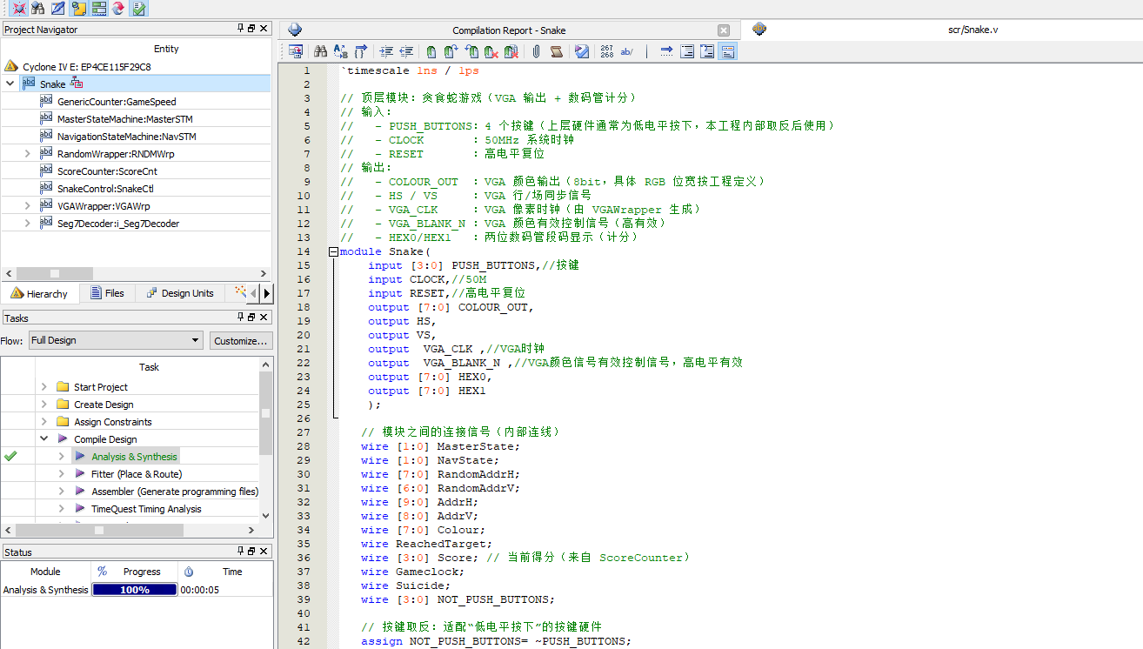The width and height of the screenshot is (1143, 649).
Task: Select the Seg7Decoder:i_Seg7Decoder entity
Action: (x=118, y=224)
